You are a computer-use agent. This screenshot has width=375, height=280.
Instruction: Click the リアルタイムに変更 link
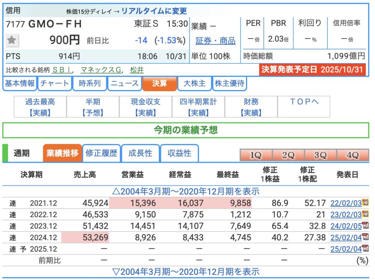pos(154,11)
